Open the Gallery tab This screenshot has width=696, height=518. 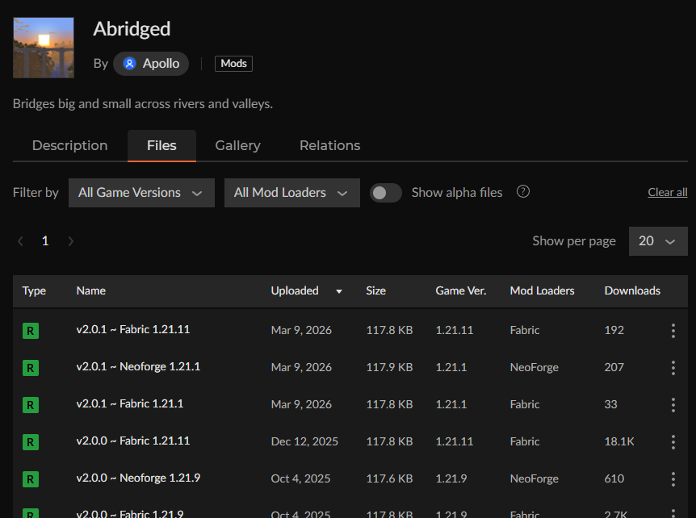coord(237,146)
